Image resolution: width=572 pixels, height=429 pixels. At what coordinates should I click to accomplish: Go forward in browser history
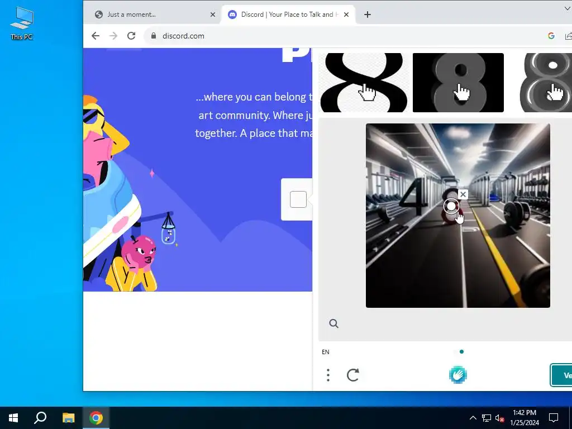click(113, 36)
